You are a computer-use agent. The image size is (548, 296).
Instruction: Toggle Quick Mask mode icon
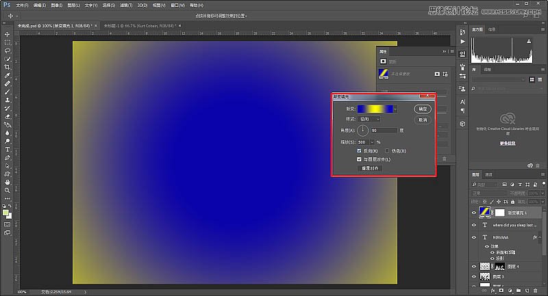7,224
